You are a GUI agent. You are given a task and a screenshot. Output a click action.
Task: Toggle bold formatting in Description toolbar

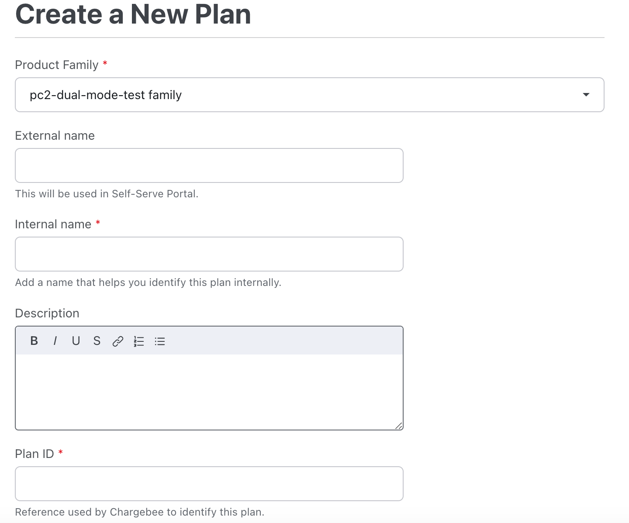pyautogui.click(x=34, y=341)
